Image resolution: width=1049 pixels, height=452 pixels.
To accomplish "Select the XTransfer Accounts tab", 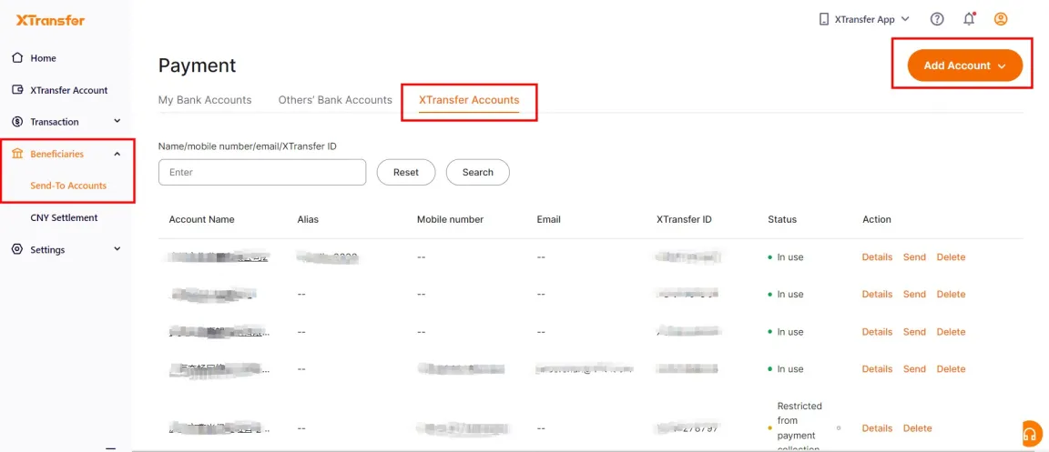I will [x=469, y=100].
